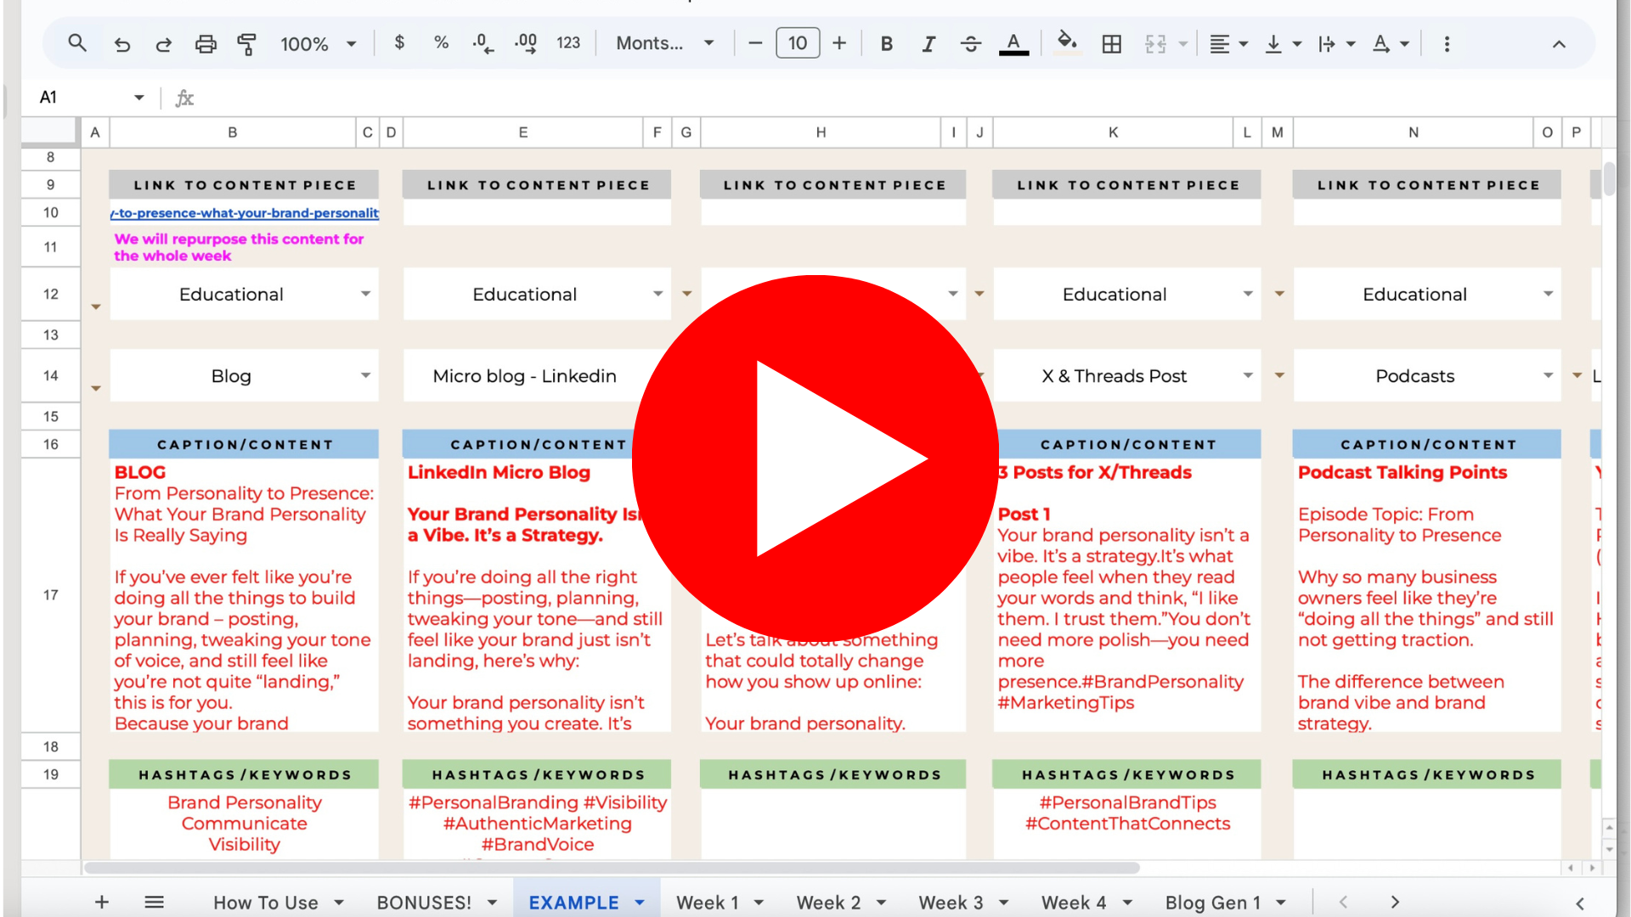Click the print icon
Screen dimensions: 1631x917
[x=206, y=44]
